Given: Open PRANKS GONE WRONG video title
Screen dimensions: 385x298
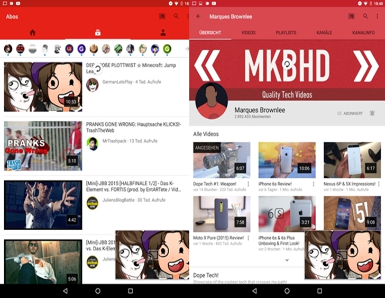Looking at the screenshot, I should [x=133, y=127].
